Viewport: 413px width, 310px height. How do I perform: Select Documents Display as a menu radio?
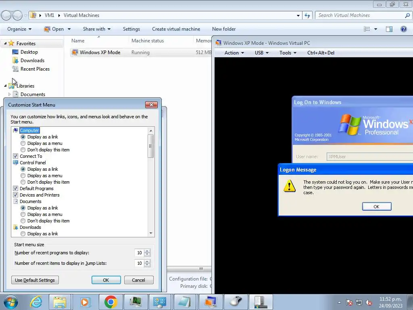coord(23,214)
